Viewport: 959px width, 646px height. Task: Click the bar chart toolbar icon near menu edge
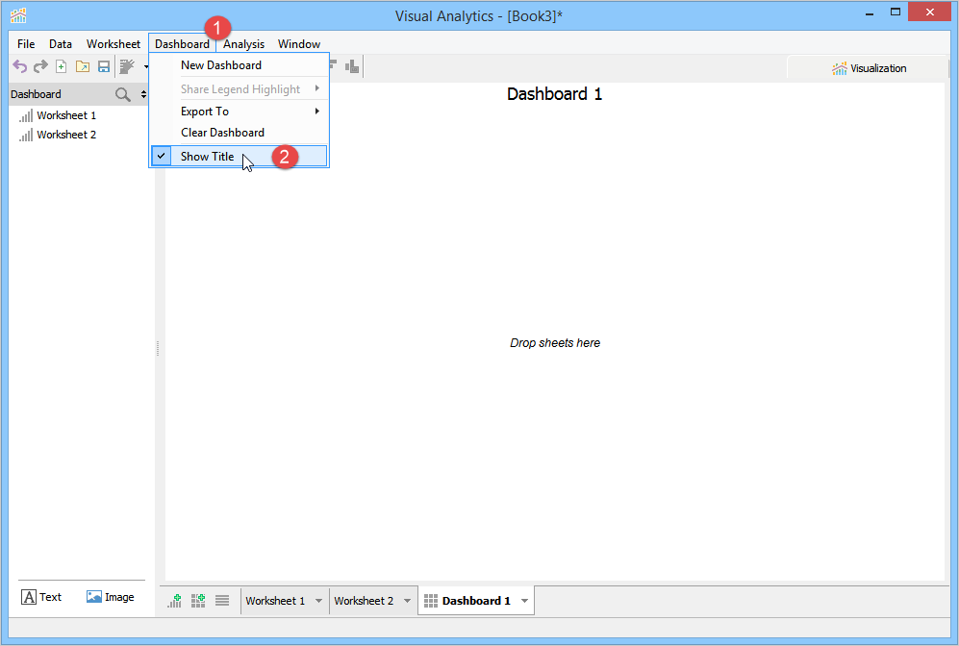352,66
